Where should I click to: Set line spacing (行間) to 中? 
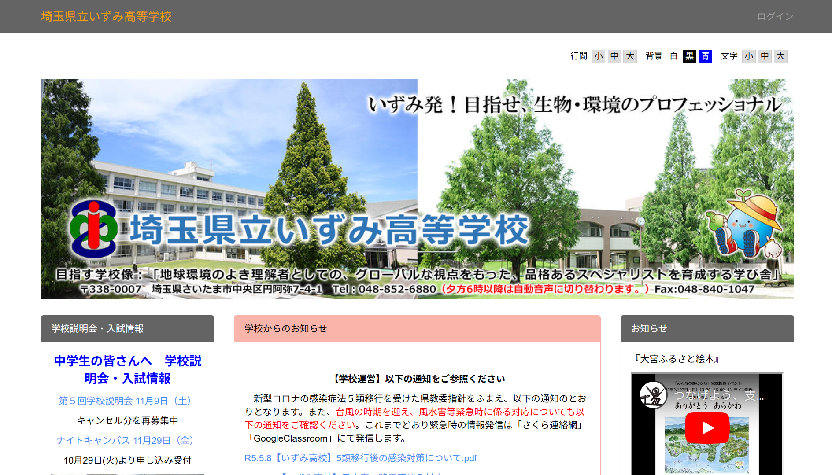coord(614,56)
